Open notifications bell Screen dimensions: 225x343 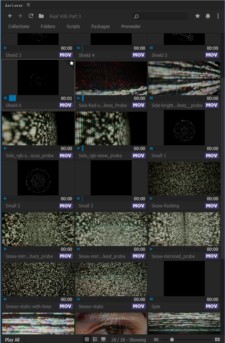[208, 16]
